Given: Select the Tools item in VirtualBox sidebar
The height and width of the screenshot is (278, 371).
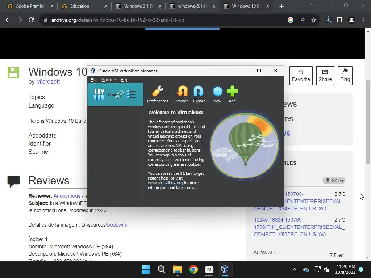Looking at the screenshot, I should tap(115, 94).
